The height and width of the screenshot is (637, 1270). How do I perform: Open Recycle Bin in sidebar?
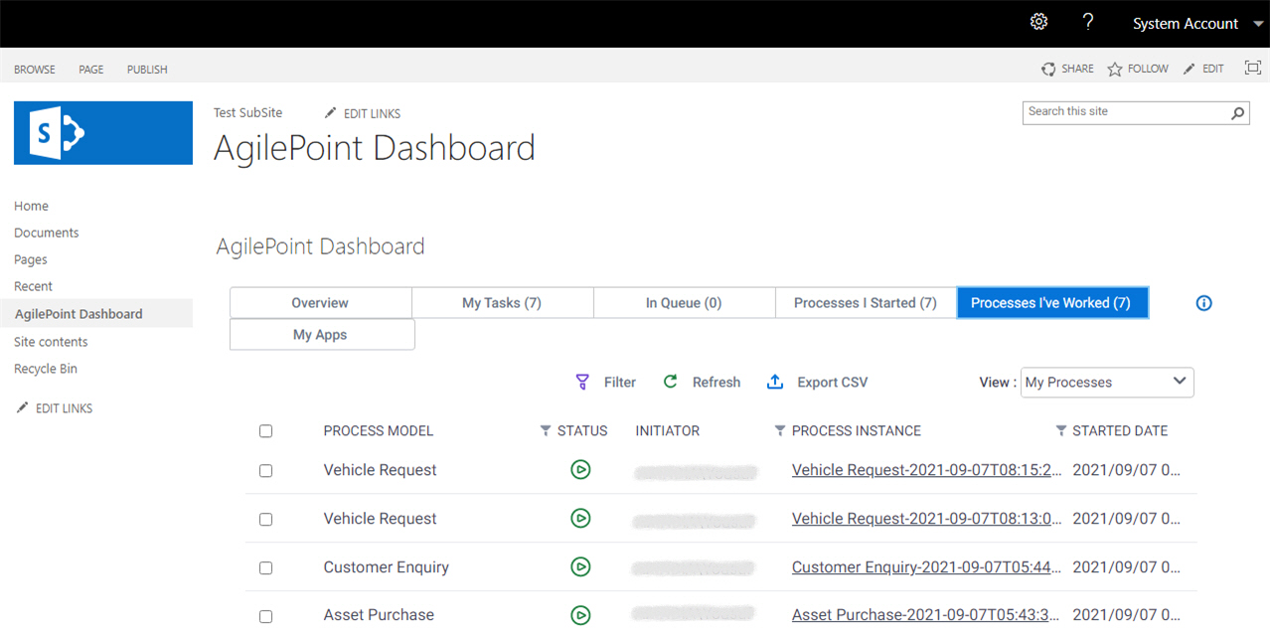coord(46,369)
